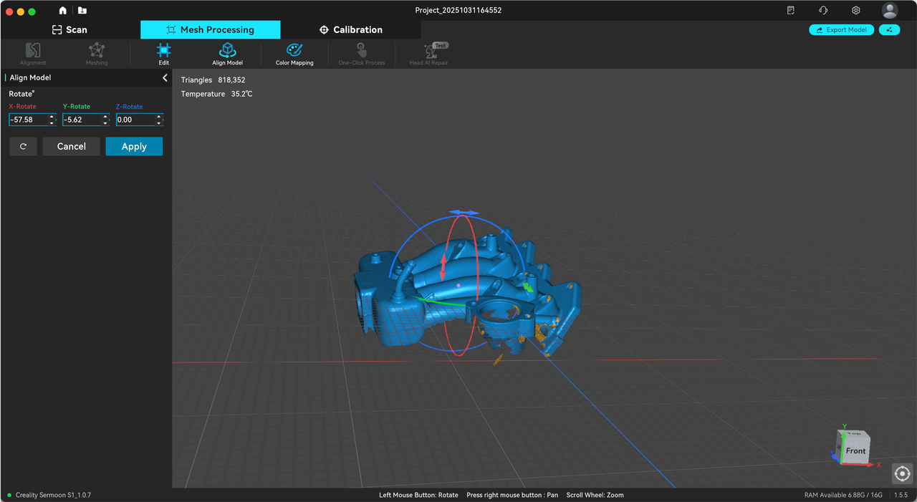Screen dimensions: 917x502
Task: Click the home icon top left
Action: point(62,10)
